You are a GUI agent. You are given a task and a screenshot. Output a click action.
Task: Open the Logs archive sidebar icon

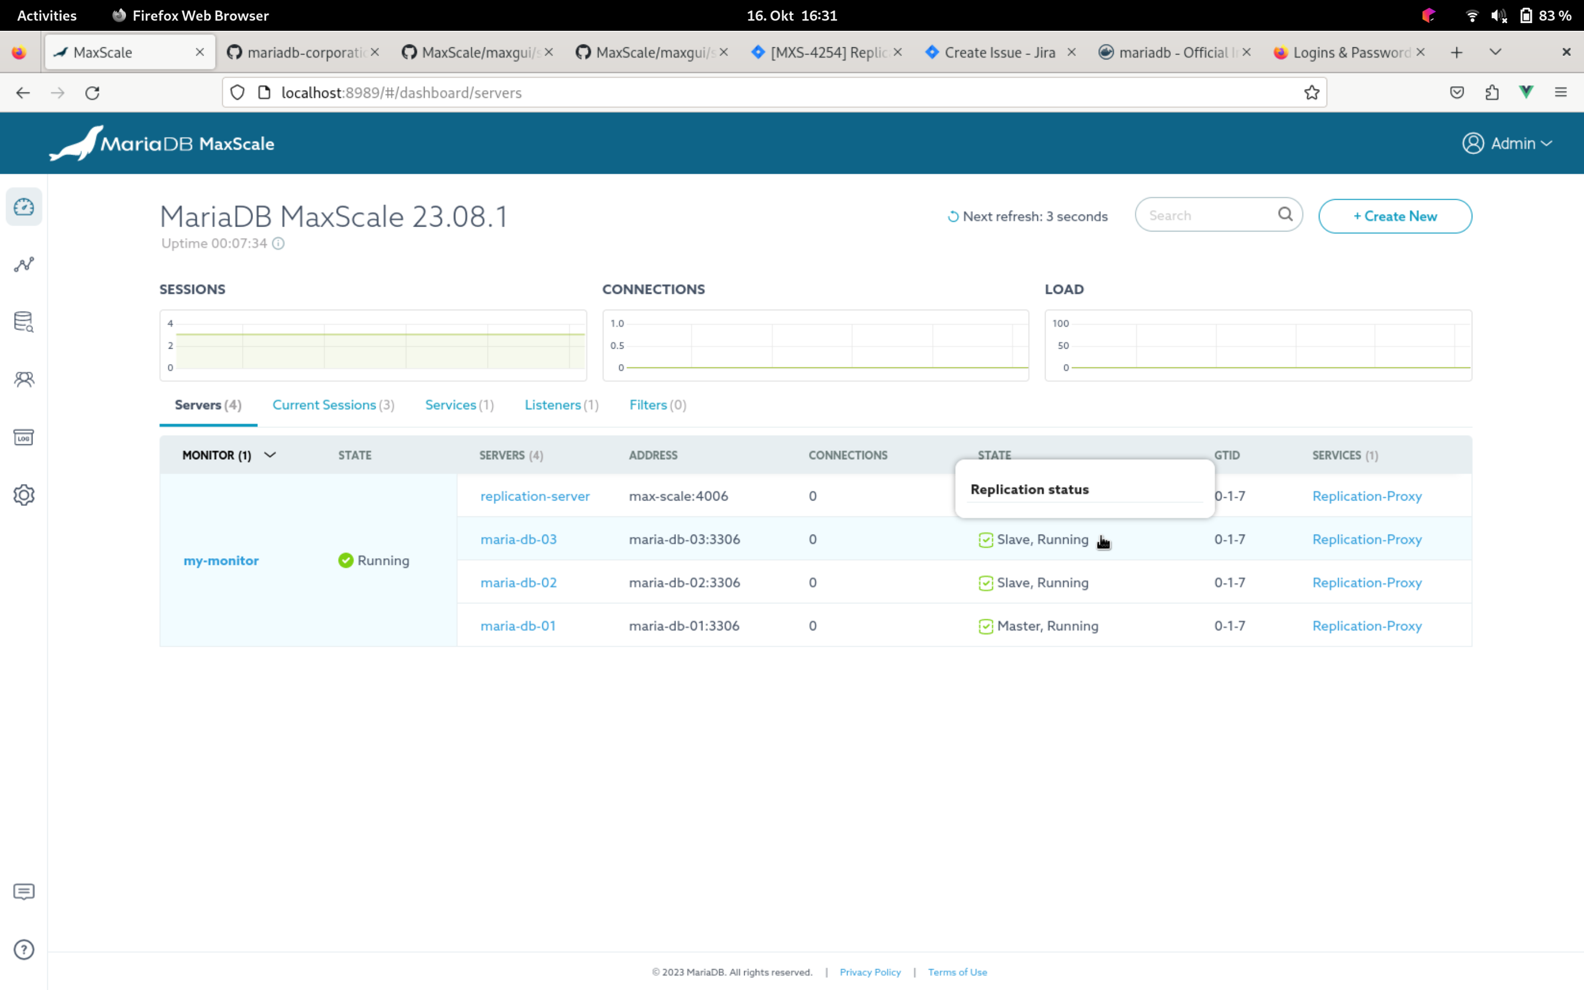pyautogui.click(x=24, y=437)
